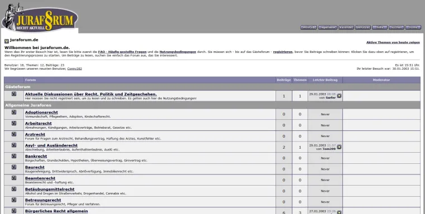425x214 pixels.
Task: Go to the 'home' navigation button
Action: click(413, 27)
